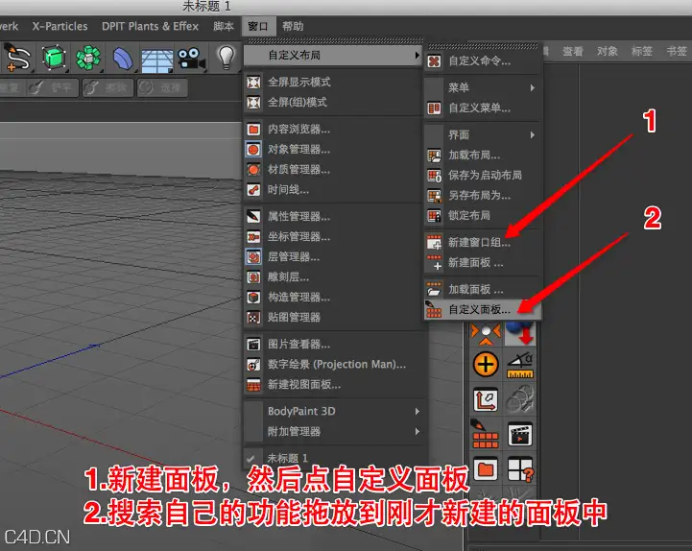This screenshot has height=551, width=692.
Task: Click the 铲平 sculpt toolbar button
Action: click(x=52, y=88)
